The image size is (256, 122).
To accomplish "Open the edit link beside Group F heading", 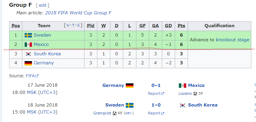I will pos(43,5).
